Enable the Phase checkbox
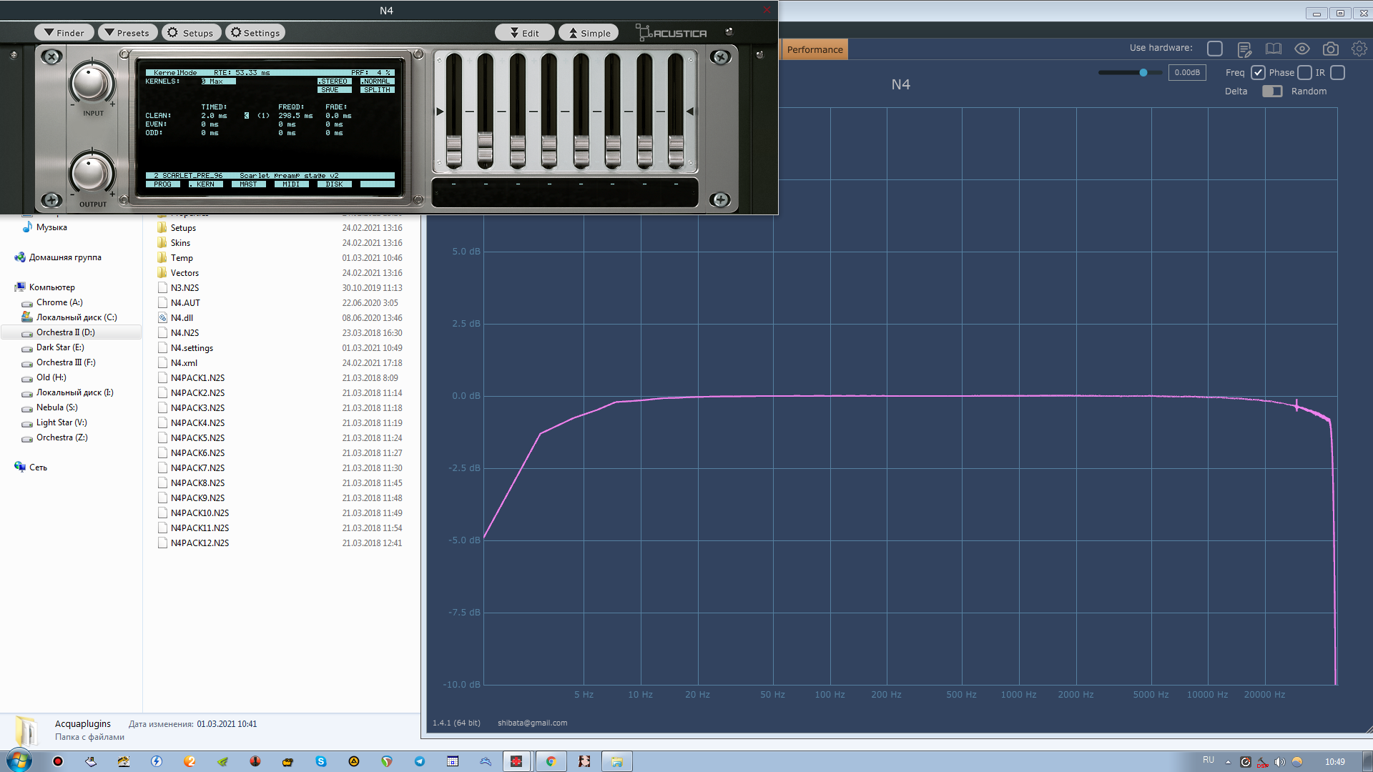The image size is (1373, 772). point(1304,72)
